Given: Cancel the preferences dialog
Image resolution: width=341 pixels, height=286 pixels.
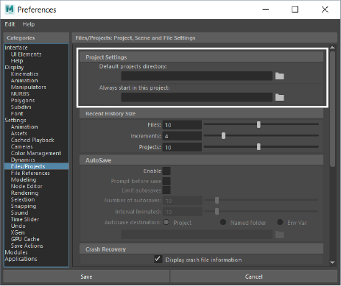Looking at the screenshot, I should click(x=253, y=276).
